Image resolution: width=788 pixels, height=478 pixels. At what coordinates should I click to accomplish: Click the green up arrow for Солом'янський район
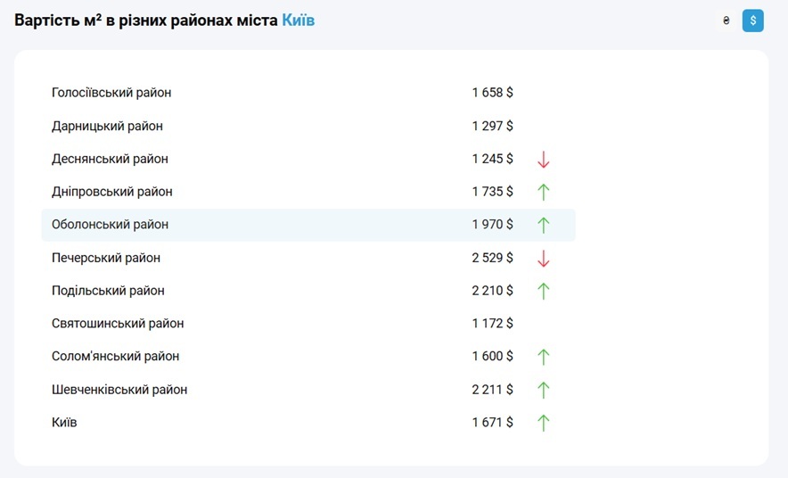coord(544,357)
